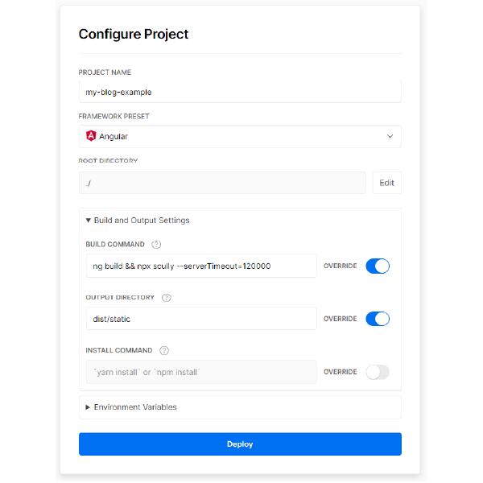Screen dimensions: 483x483
Task: Click the Build Command help icon
Action: tap(156, 244)
